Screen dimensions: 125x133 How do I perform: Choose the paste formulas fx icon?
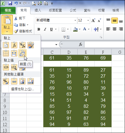tap(14, 45)
